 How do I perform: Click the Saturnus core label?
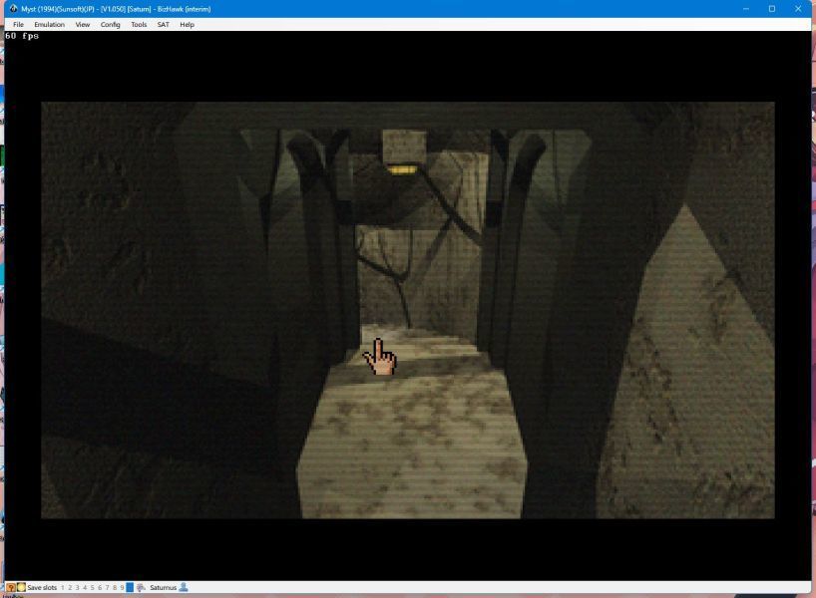click(x=163, y=588)
